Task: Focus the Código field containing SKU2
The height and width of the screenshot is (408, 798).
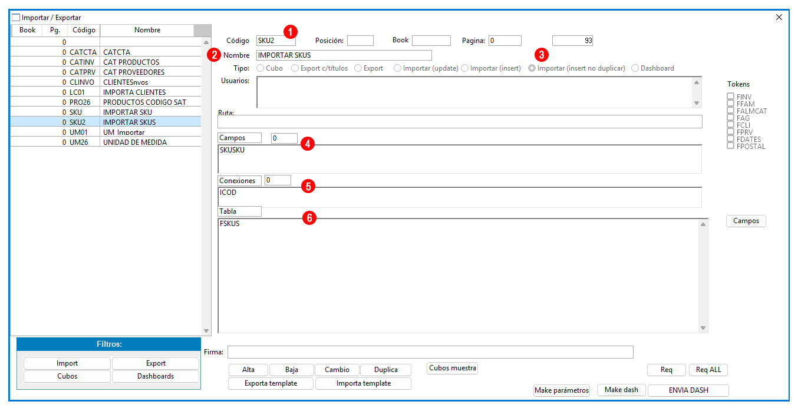Action: coord(276,41)
